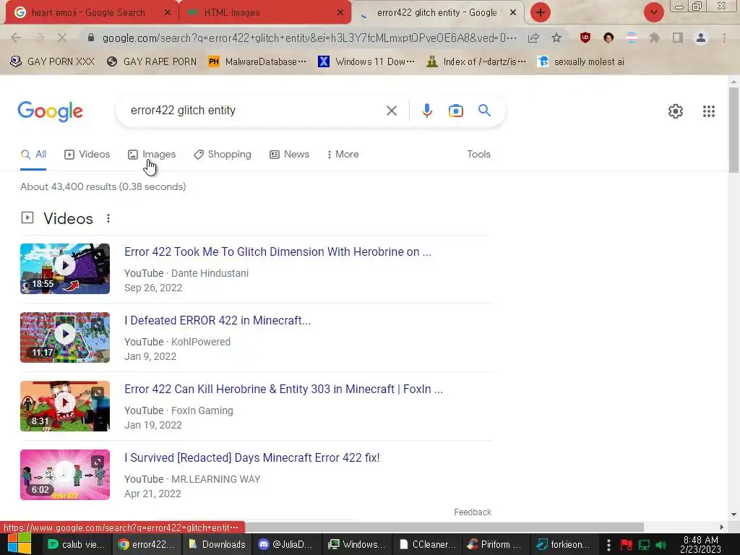This screenshot has height=555, width=740.
Task: Expand the More search filters
Action: 343,155
